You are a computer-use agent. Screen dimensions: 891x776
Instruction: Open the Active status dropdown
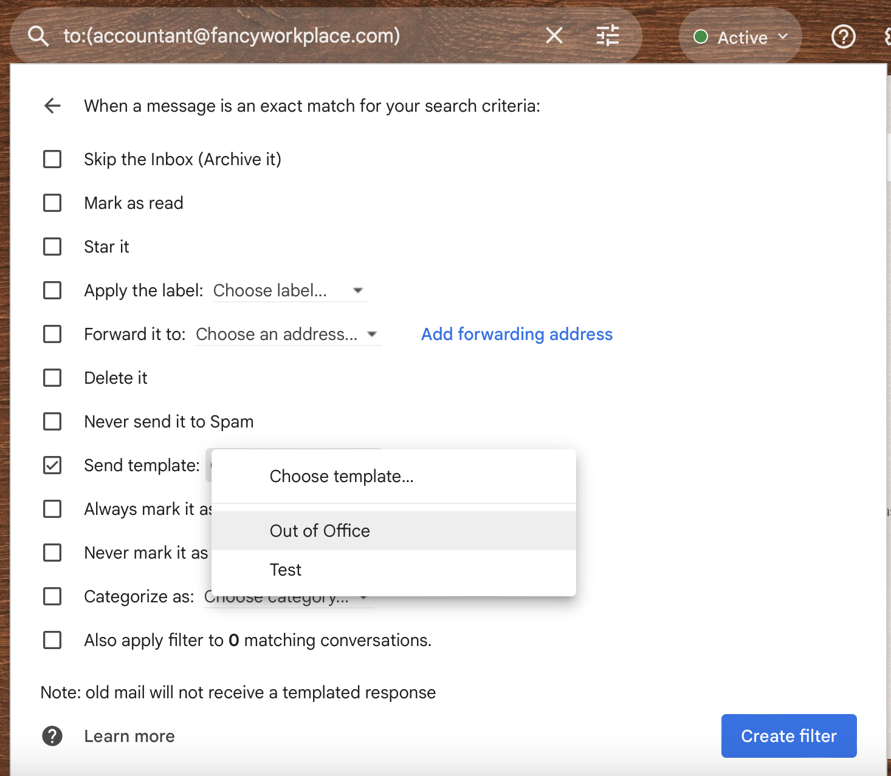coord(741,38)
